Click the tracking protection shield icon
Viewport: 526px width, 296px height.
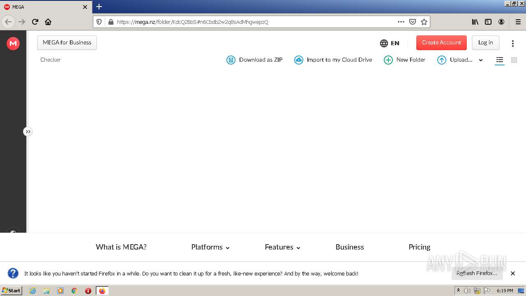(x=99, y=22)
